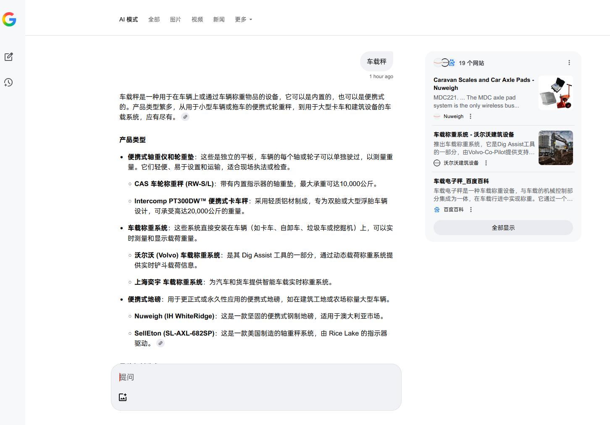
Task: Open the 车载电子秤_百度百科 result link
Action: coord(461,181)
